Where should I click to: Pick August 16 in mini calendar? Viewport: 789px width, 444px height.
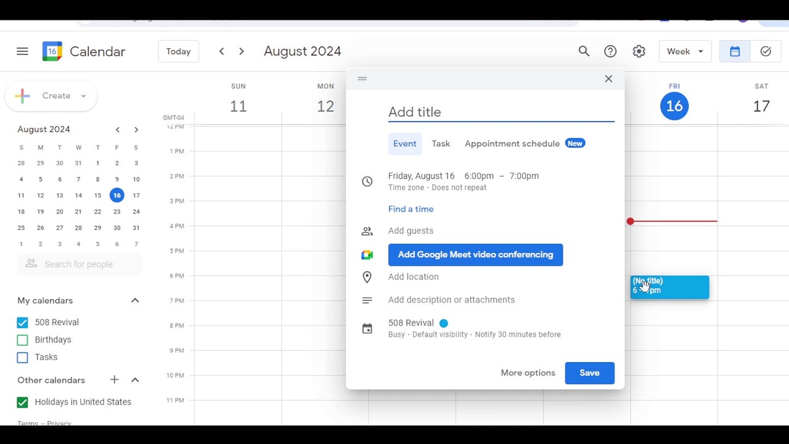(117, 195)
